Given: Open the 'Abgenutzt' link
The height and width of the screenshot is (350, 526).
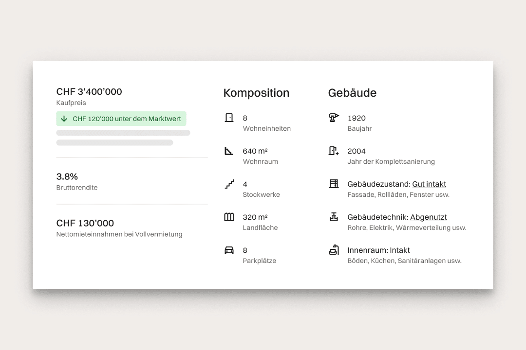Looking at the screenshot, I should click(428, 217).
